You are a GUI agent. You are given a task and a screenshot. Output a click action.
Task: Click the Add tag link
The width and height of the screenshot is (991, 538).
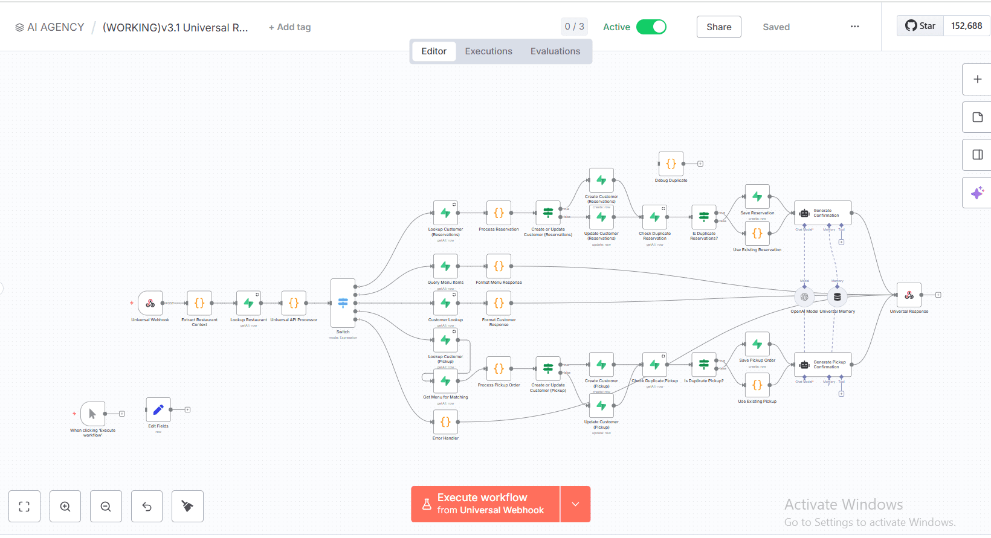coord(290,27)
